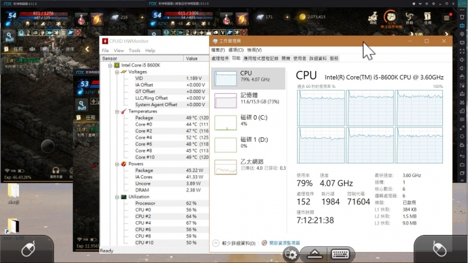Click the Value column header
469x263 pixels.
point(197,59)
